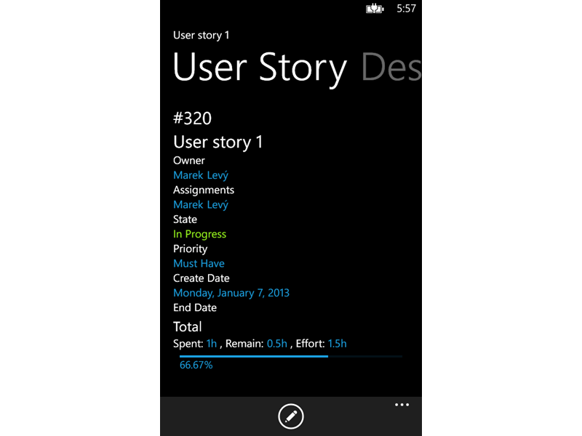Tap the large User story 1 title

click(218, 142)
